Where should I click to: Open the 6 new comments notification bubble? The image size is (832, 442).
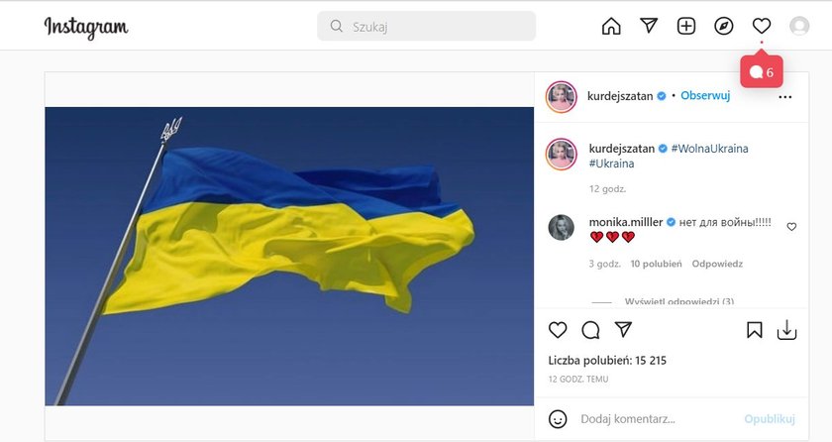pos(762,71)
